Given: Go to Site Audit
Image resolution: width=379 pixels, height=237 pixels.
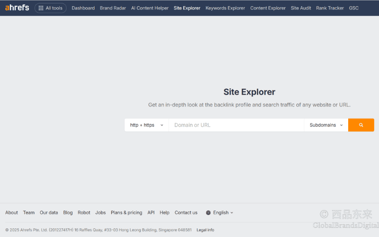Looking at the screenshot, I should [301, 8].
